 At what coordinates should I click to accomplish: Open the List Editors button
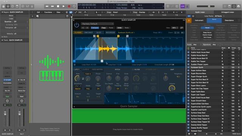225,6
